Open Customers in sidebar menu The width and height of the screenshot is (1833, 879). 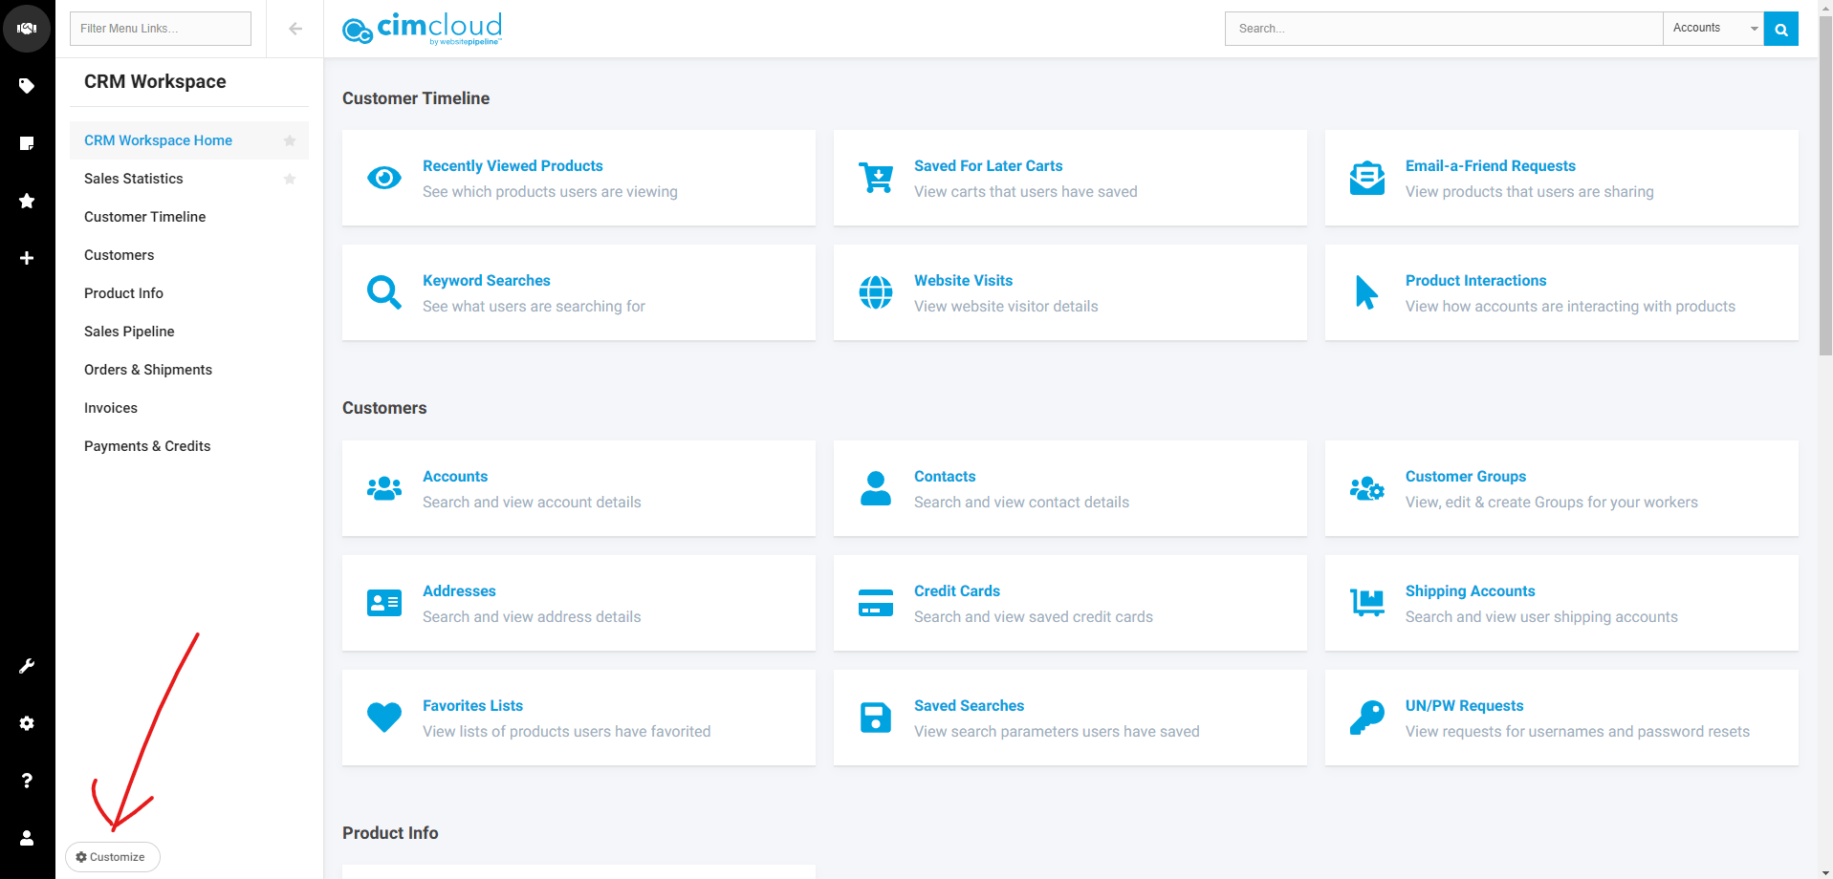pyautogui.click(x=189, y=255)
